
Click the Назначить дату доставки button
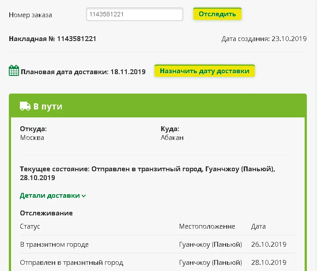pyautogui.click(x=204, y=71)
